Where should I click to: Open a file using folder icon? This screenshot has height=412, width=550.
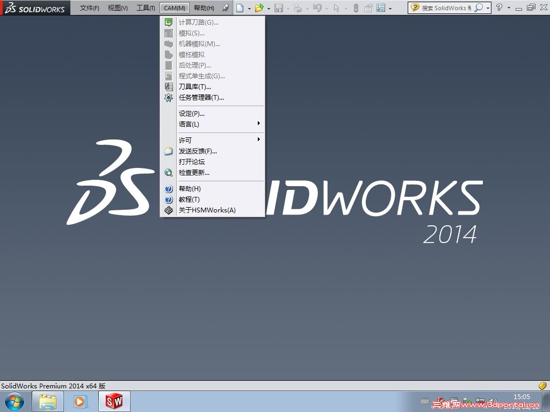coord(259,8)
